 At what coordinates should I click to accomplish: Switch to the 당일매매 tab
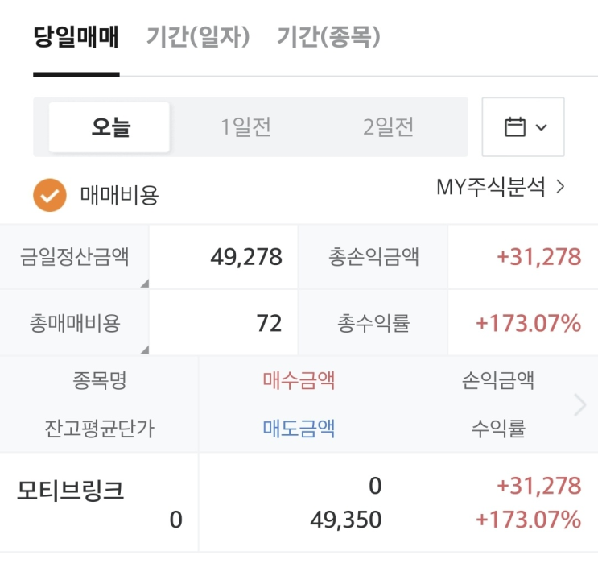[76, 37]
